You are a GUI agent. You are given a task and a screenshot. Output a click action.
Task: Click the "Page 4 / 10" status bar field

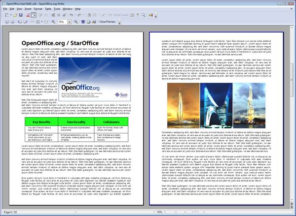(x=38, y=212)
